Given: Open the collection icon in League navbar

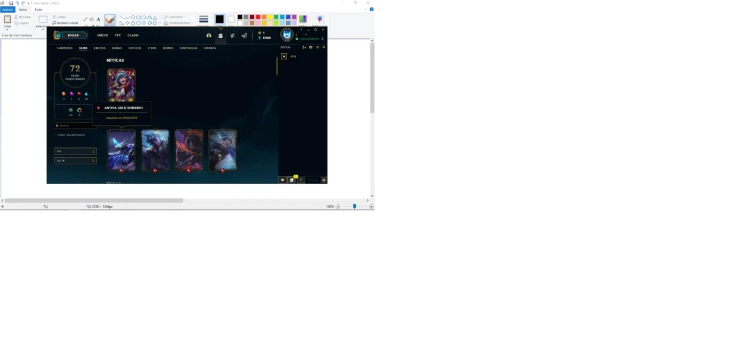Looking at the screenshot, I should (221, 36).
